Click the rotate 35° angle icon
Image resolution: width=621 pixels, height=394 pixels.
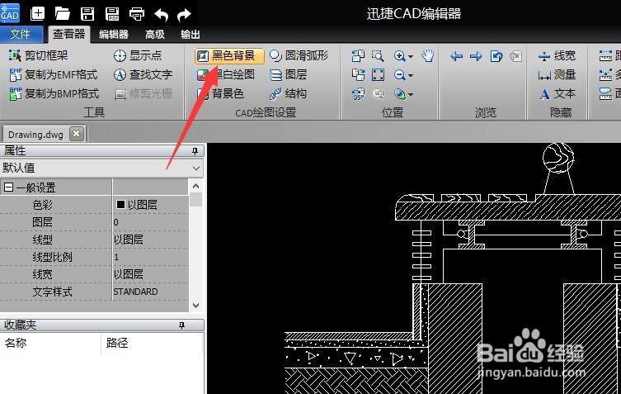(358, 94)
